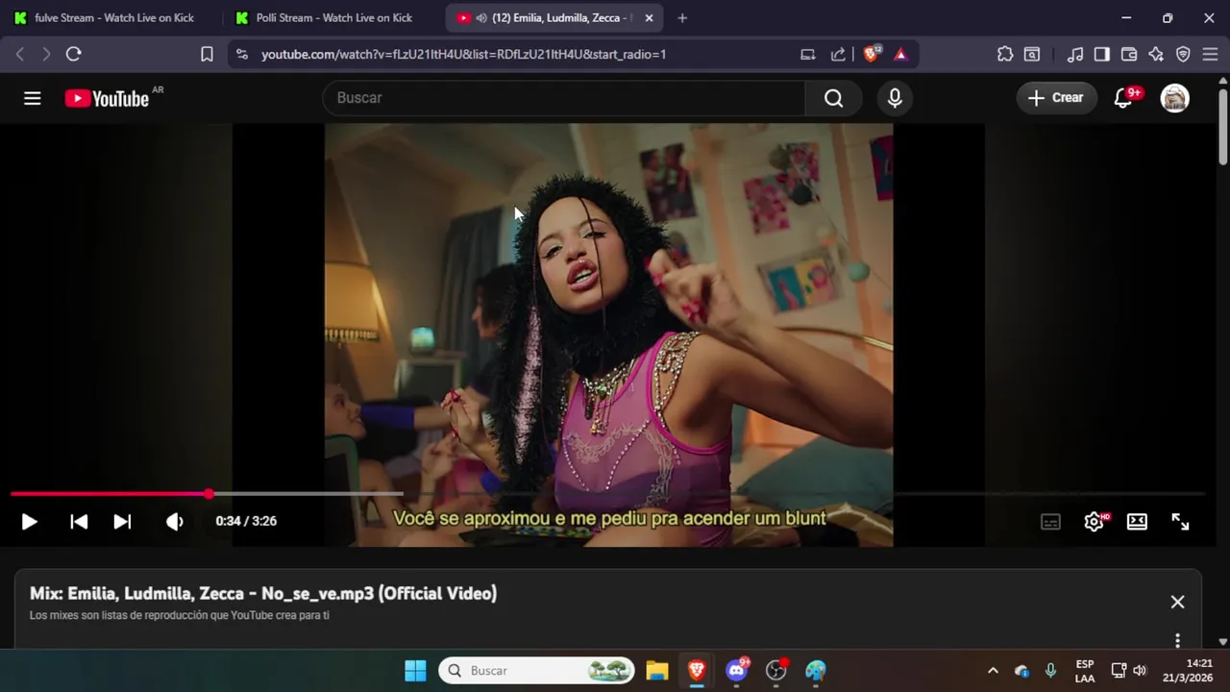Open the player settings gear
Screen dimensions: 1230x692
[1095, 522]
